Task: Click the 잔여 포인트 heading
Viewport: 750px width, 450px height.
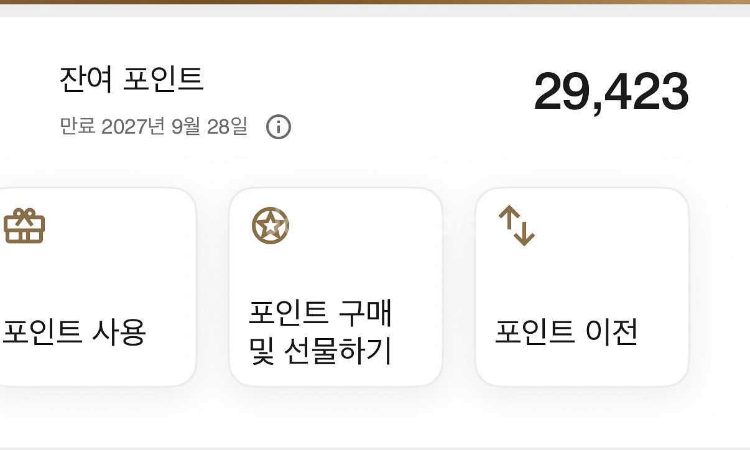Action: point(131,80)
